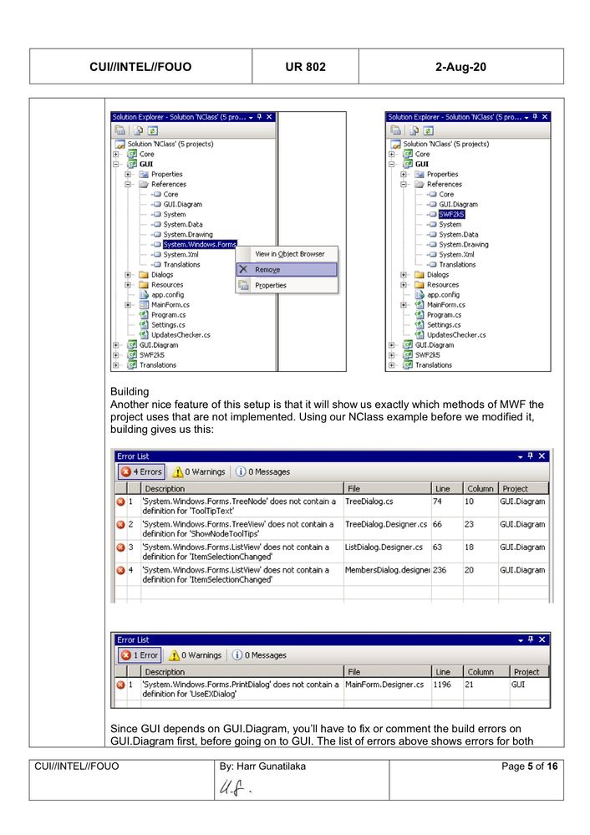The height and width of the screenshot is (835, 590).
Task: Pin the left Solution Explorer panel
Action: point(260,117)
